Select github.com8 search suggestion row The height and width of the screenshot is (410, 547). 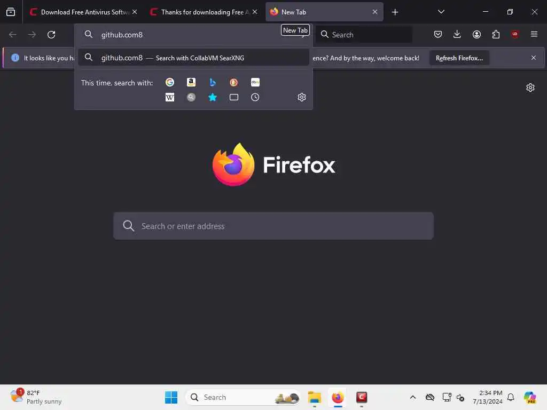click(x=193, y=58)
